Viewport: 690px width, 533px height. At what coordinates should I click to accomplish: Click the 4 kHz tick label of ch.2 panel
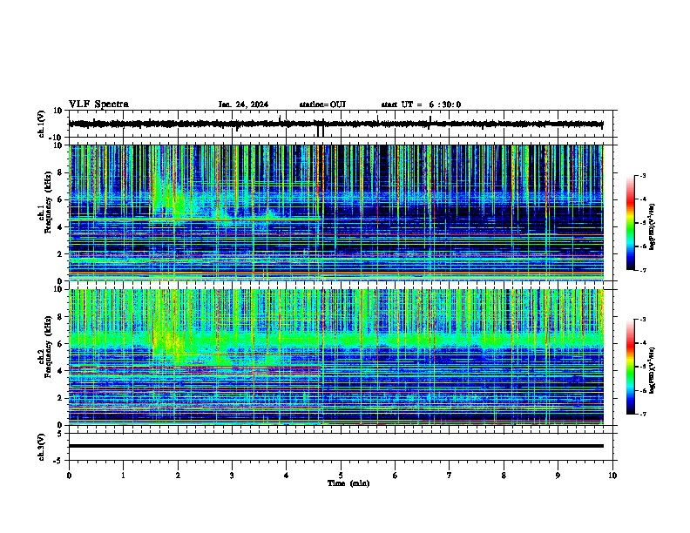coord(60,371)
